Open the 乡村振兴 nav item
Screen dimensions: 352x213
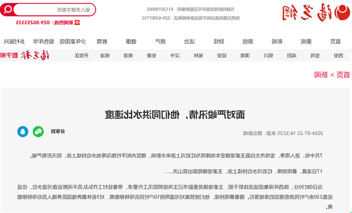pos(14,42)
